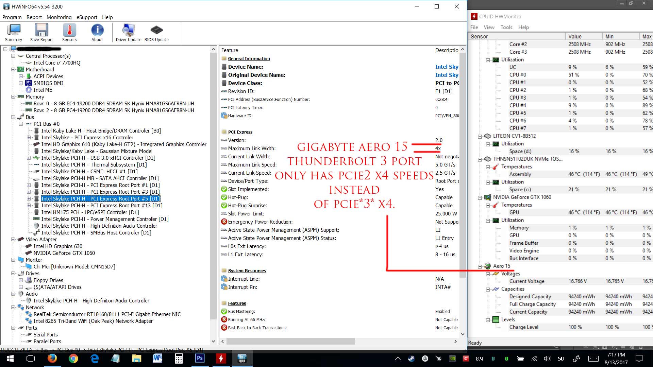Open the Monitoring menu
Screen dimensions: 653x367
pyautogui.click(x=59, y=17)
